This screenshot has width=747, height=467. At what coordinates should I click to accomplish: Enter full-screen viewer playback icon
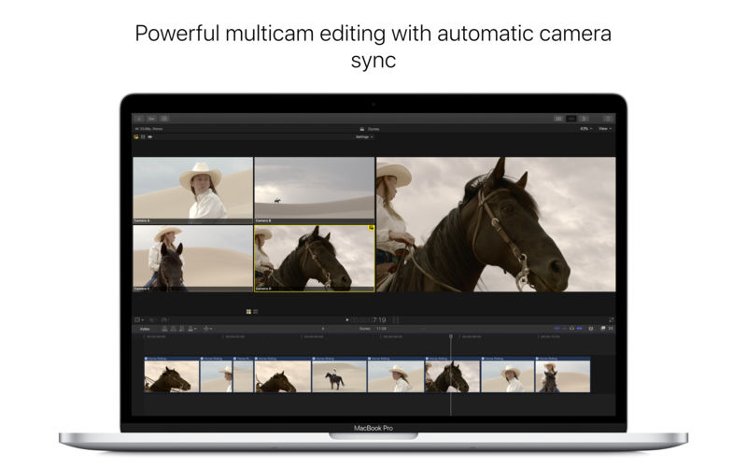coord(611,319)
